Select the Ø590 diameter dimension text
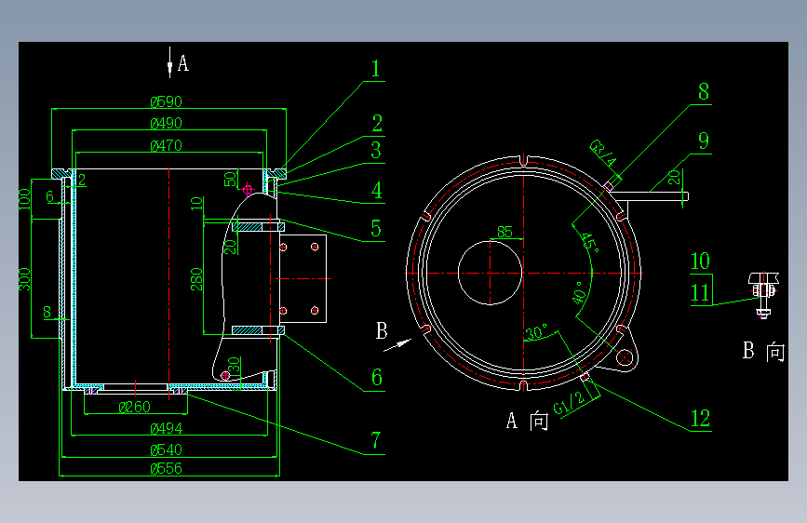 tap(166, 102)
